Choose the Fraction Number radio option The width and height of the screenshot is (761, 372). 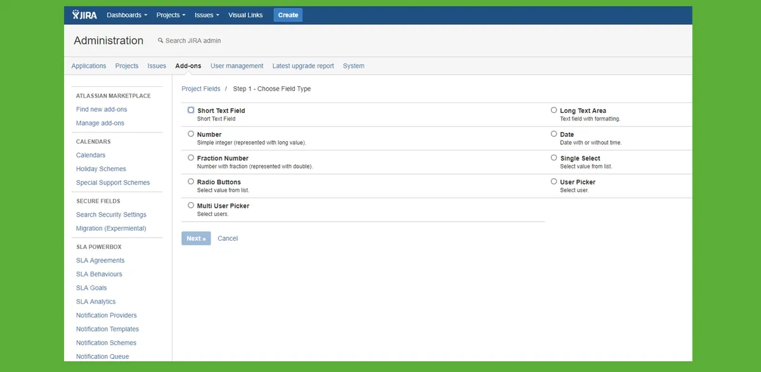(191, 158)
